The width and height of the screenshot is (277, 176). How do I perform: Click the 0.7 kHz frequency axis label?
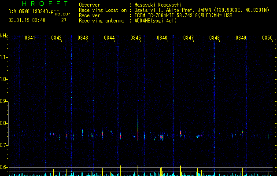tap(4, 145)
